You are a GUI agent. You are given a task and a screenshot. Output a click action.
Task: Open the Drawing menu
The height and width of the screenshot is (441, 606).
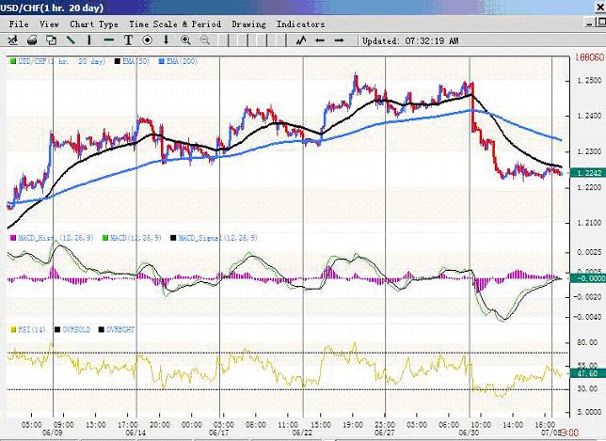click(248, 24)
